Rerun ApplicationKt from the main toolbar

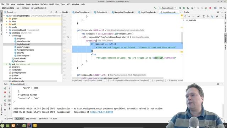(180, 8)
